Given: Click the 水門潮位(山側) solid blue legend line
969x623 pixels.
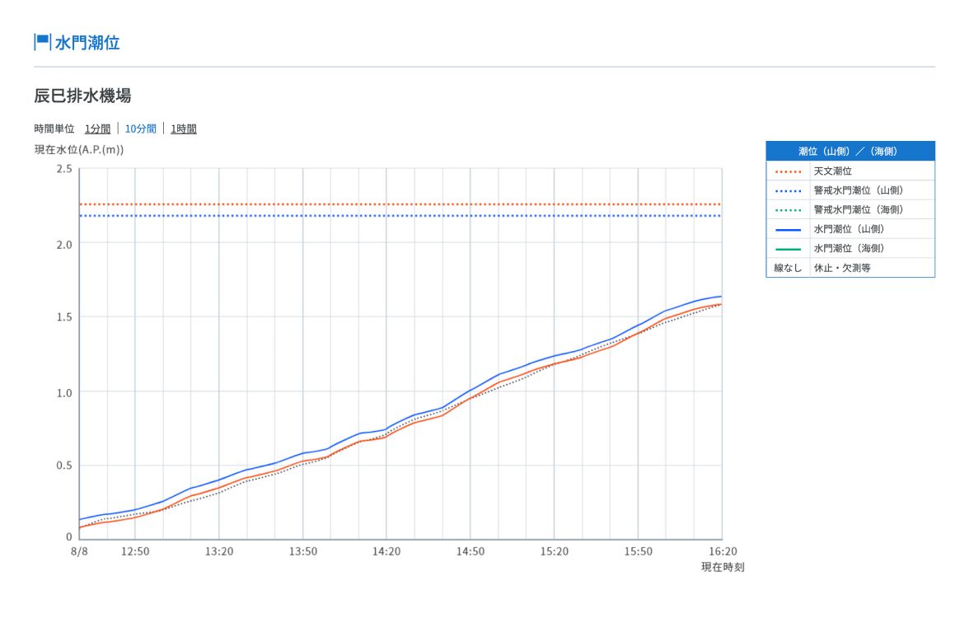Looking at the screenshot, I should pos(788,229).
